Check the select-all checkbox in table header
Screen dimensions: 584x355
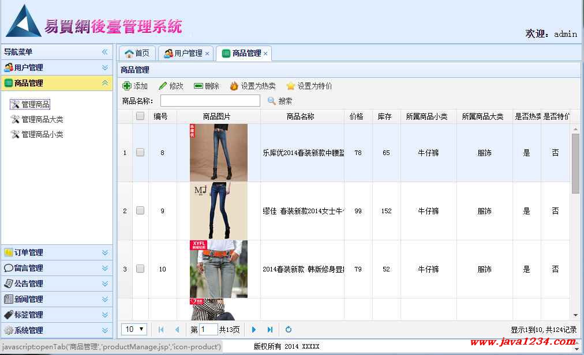pyautogui.click(x=140, y=116)
